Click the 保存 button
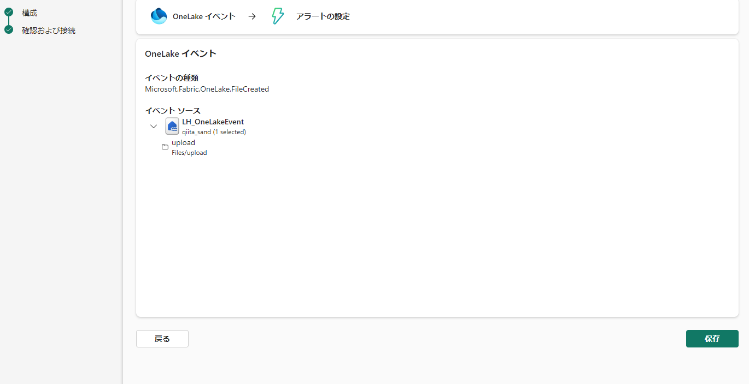Viewport: 749px width, 384px height. [712, 339]
